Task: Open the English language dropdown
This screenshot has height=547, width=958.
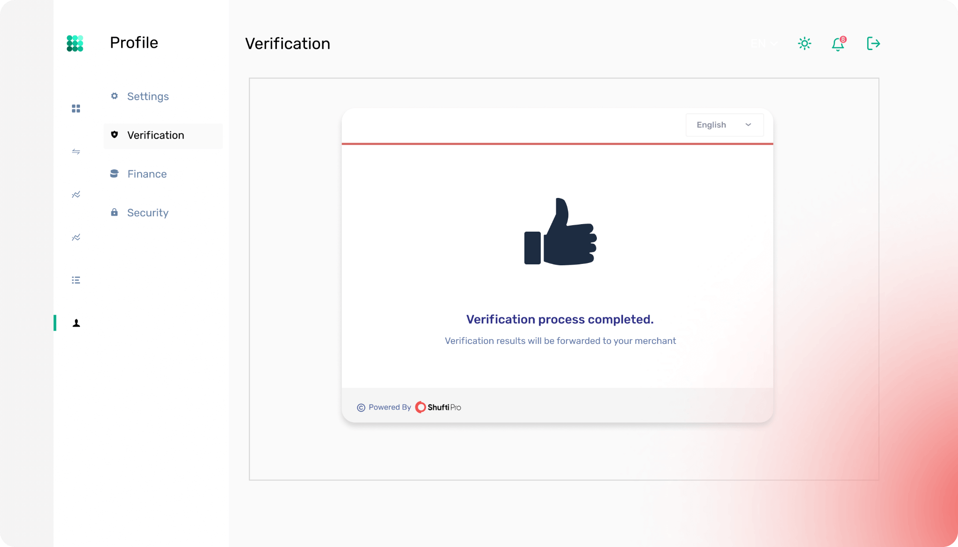Action: click(x=724, y=125)
